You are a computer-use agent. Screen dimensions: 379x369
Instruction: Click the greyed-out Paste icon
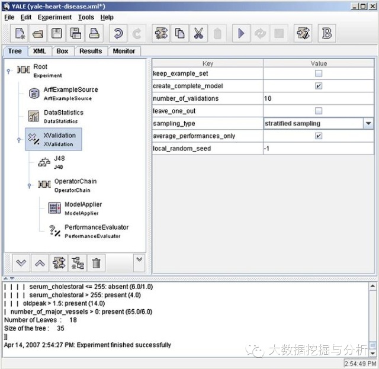(217, 33)
